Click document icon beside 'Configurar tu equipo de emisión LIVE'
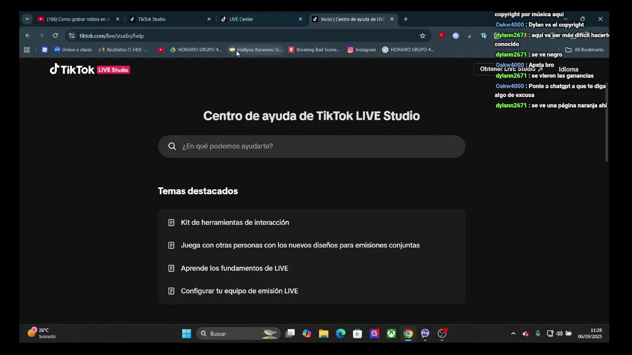Image resolution: width=632 pixels, height=355 pixels. 171,291
